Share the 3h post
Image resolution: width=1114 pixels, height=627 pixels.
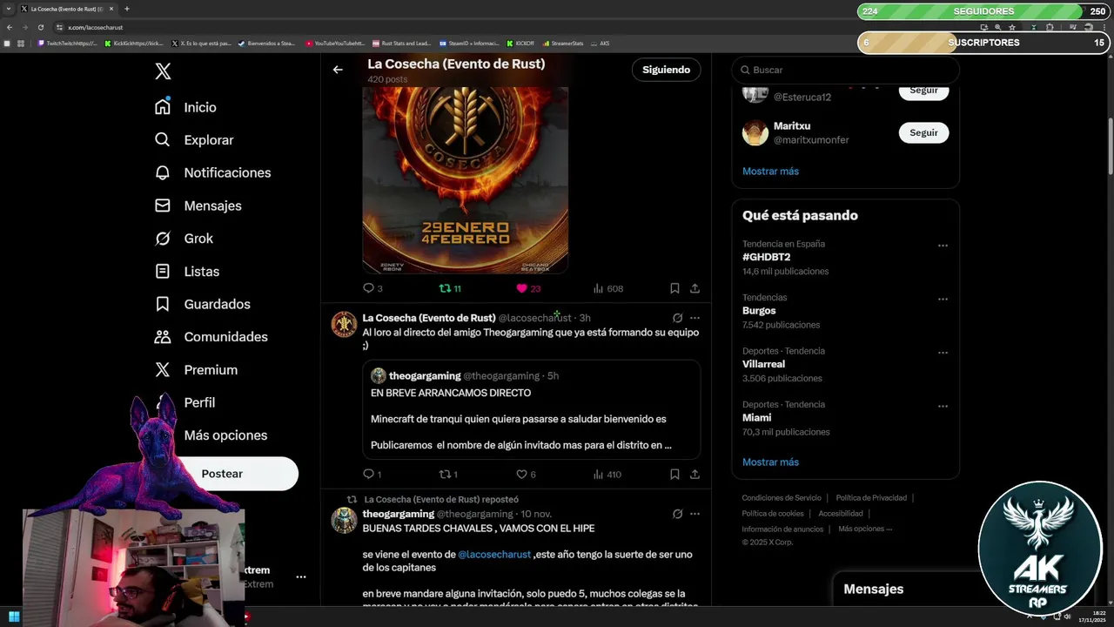click(695, 475)
